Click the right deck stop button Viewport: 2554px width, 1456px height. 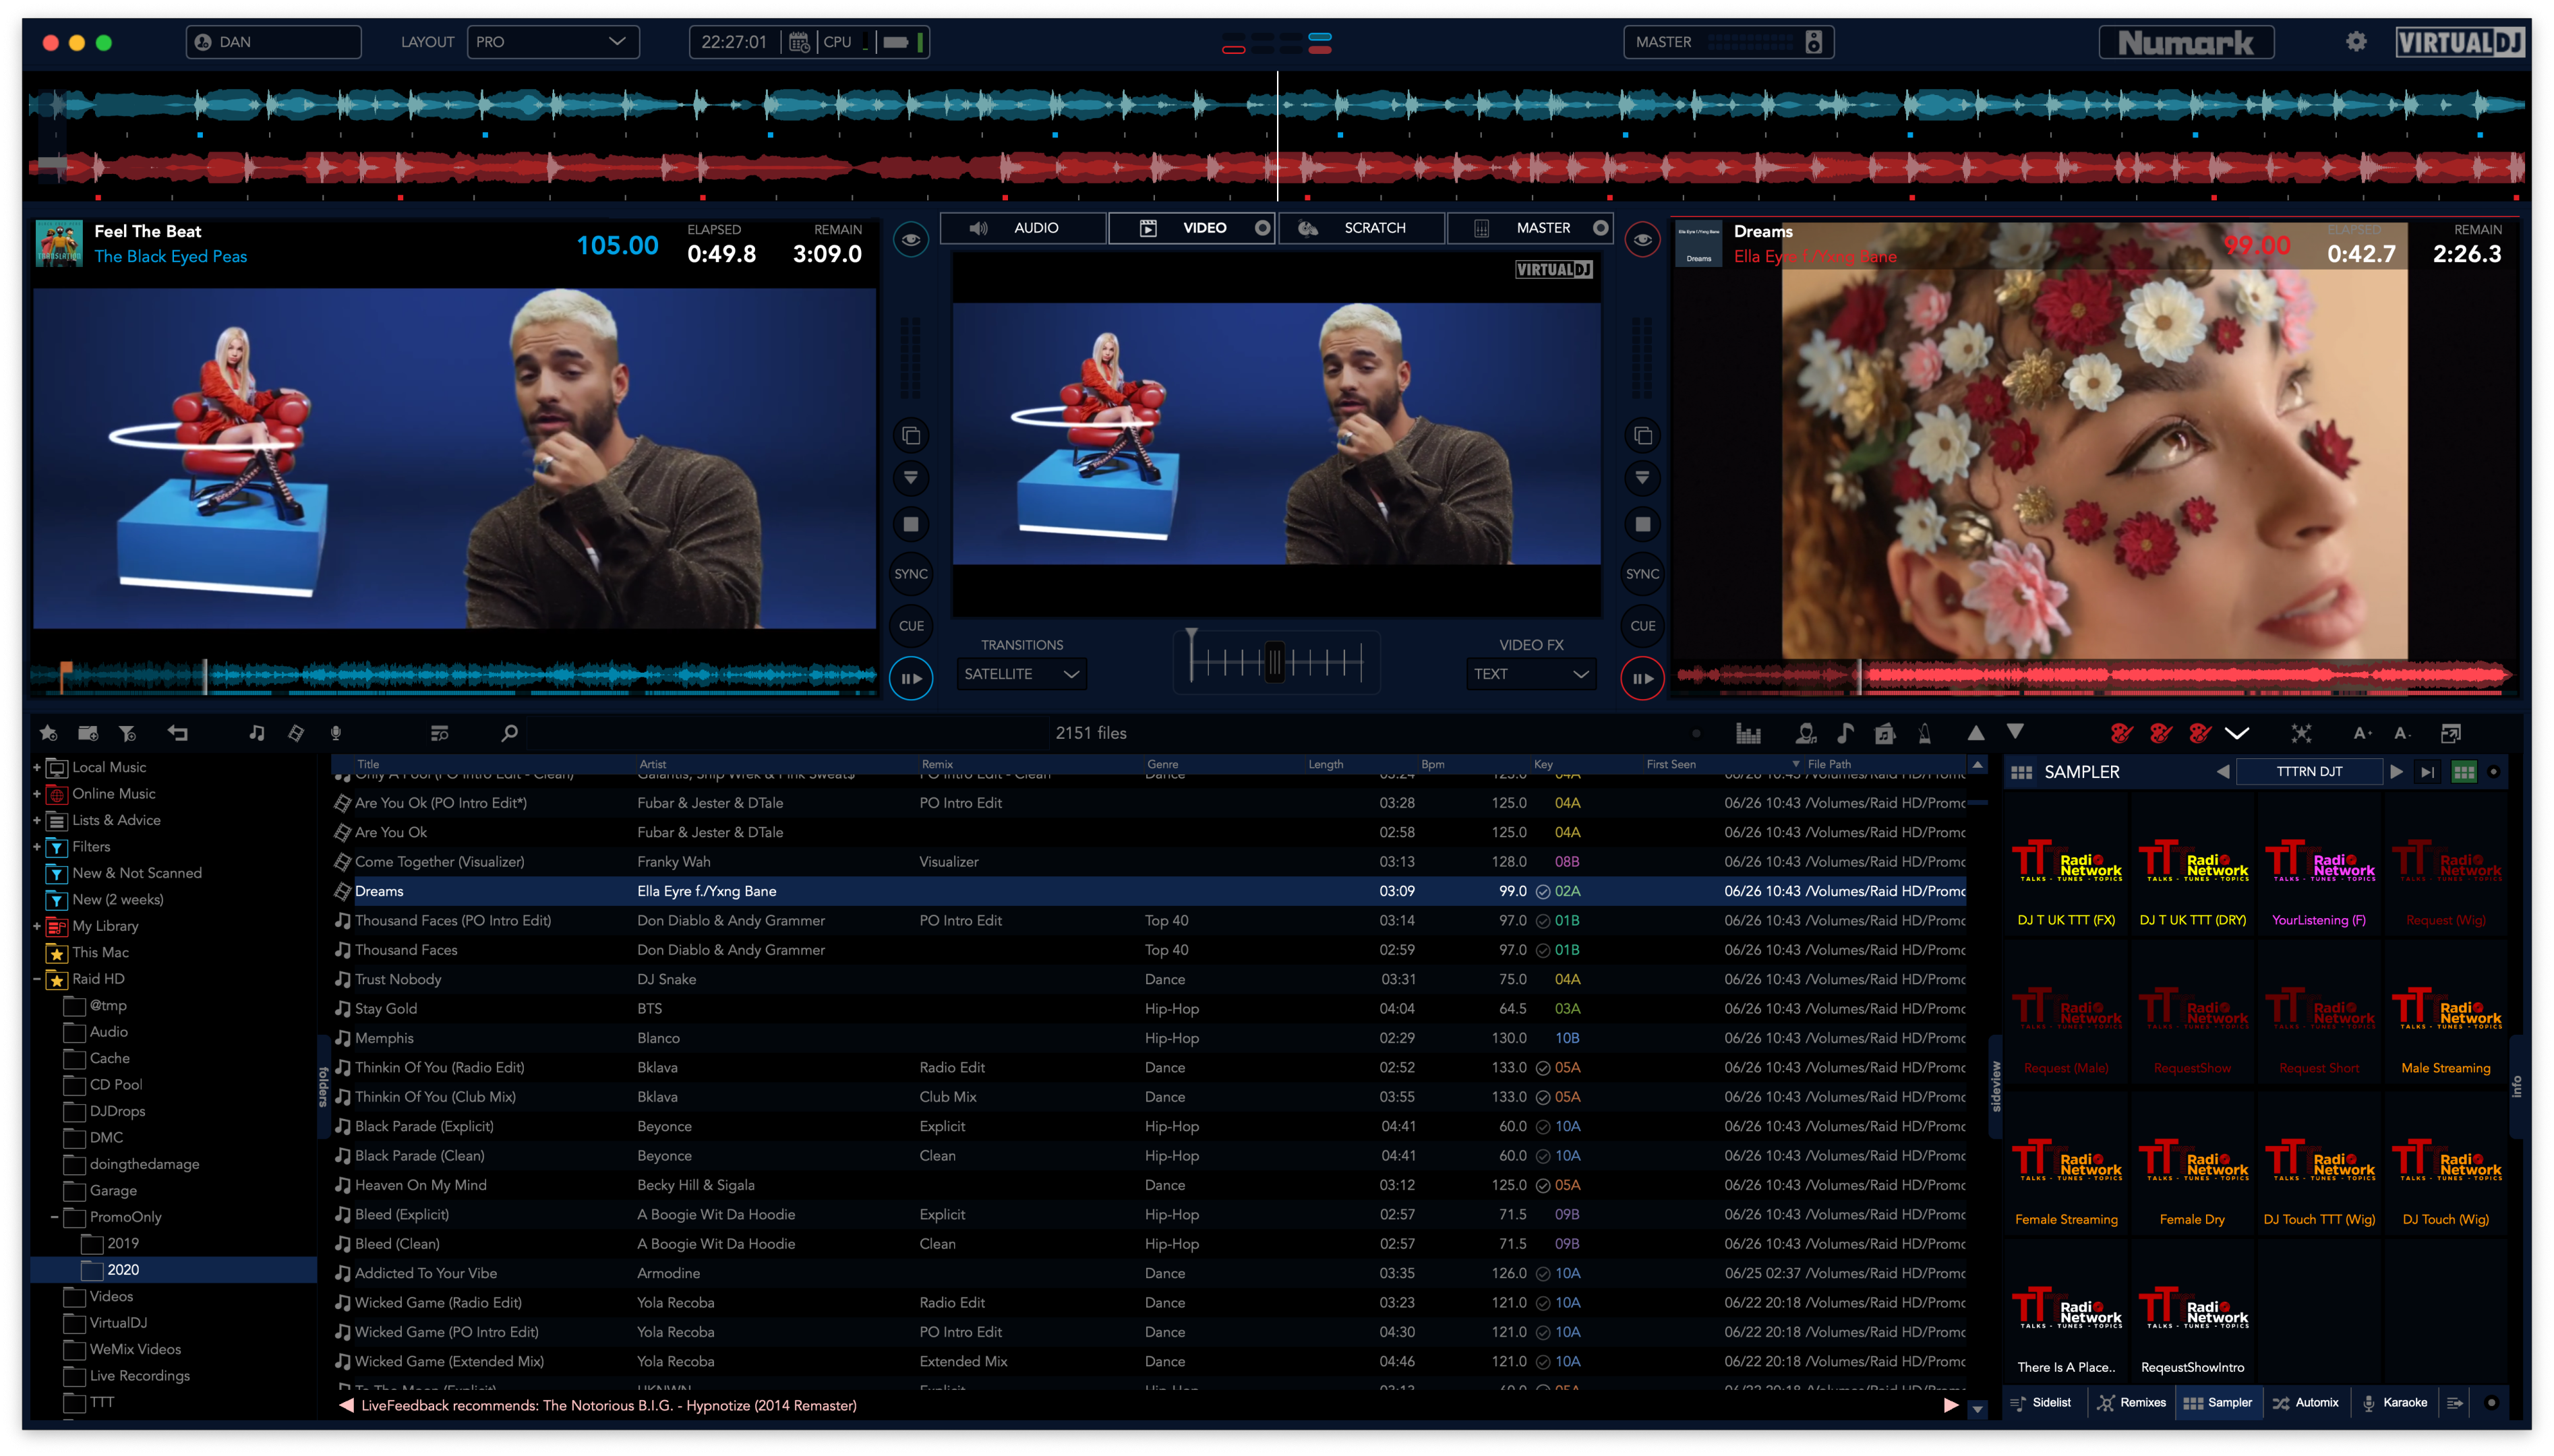click(x=1642, y=524)
